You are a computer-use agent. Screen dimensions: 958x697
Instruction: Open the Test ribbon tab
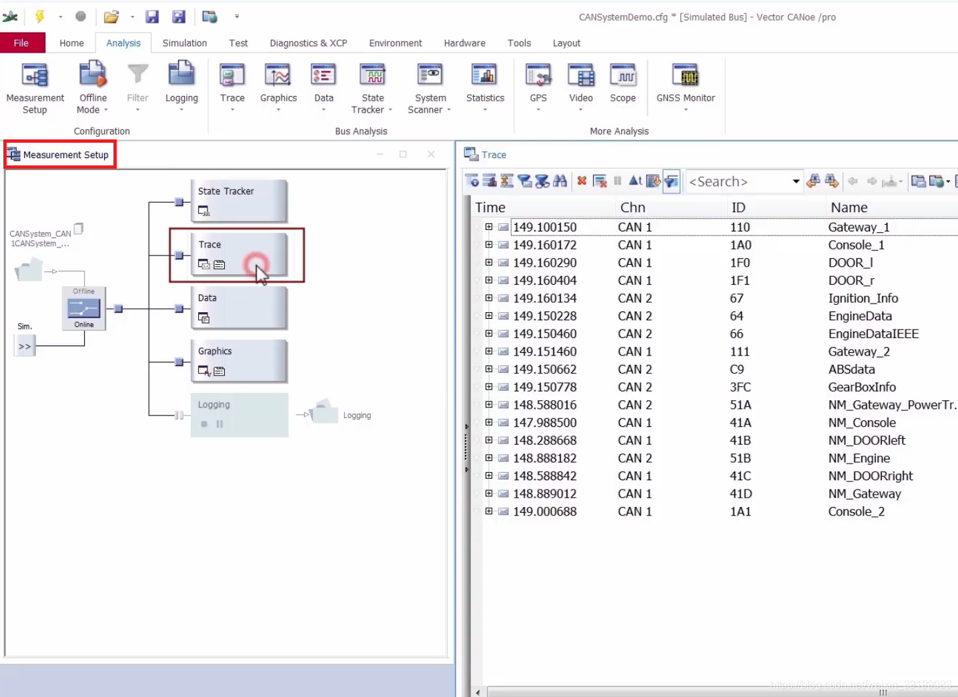tap(238, 43)
